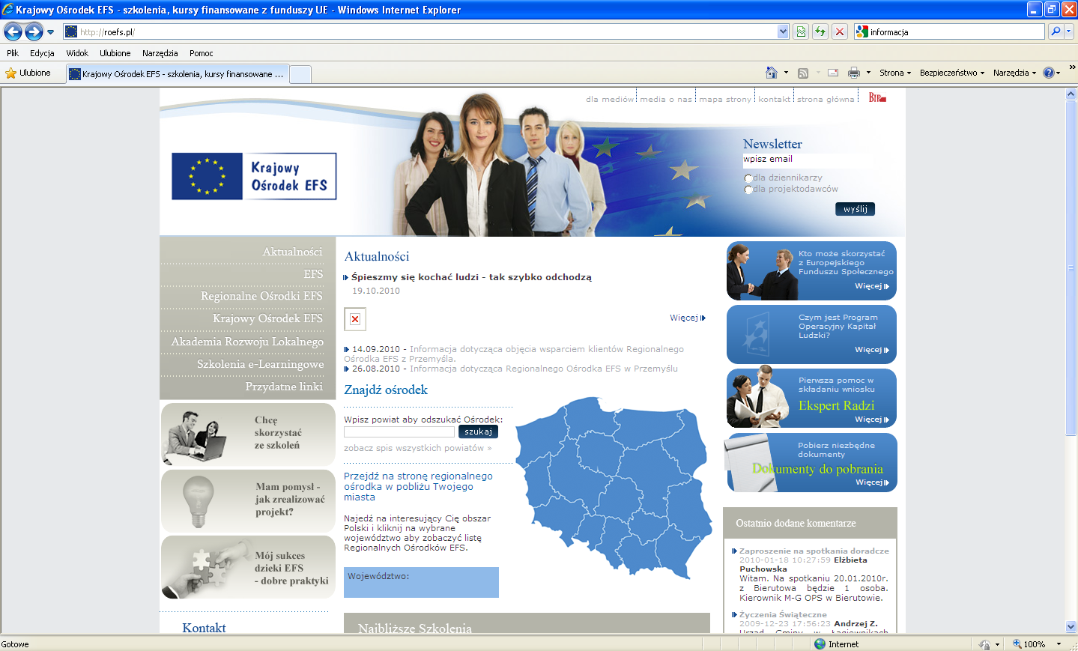Open the Plik menu
The image size is (1078, 651).
click(13, 53)
